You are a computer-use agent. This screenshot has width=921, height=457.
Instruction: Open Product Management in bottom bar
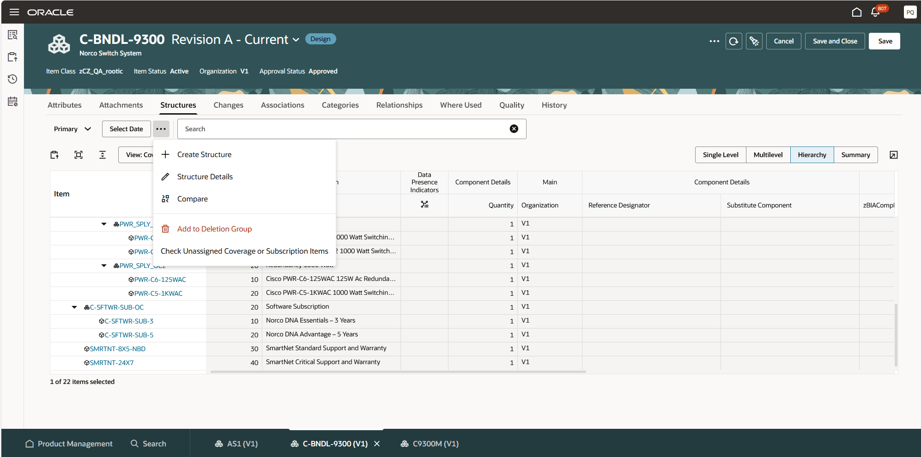click(x=69, y=444)
